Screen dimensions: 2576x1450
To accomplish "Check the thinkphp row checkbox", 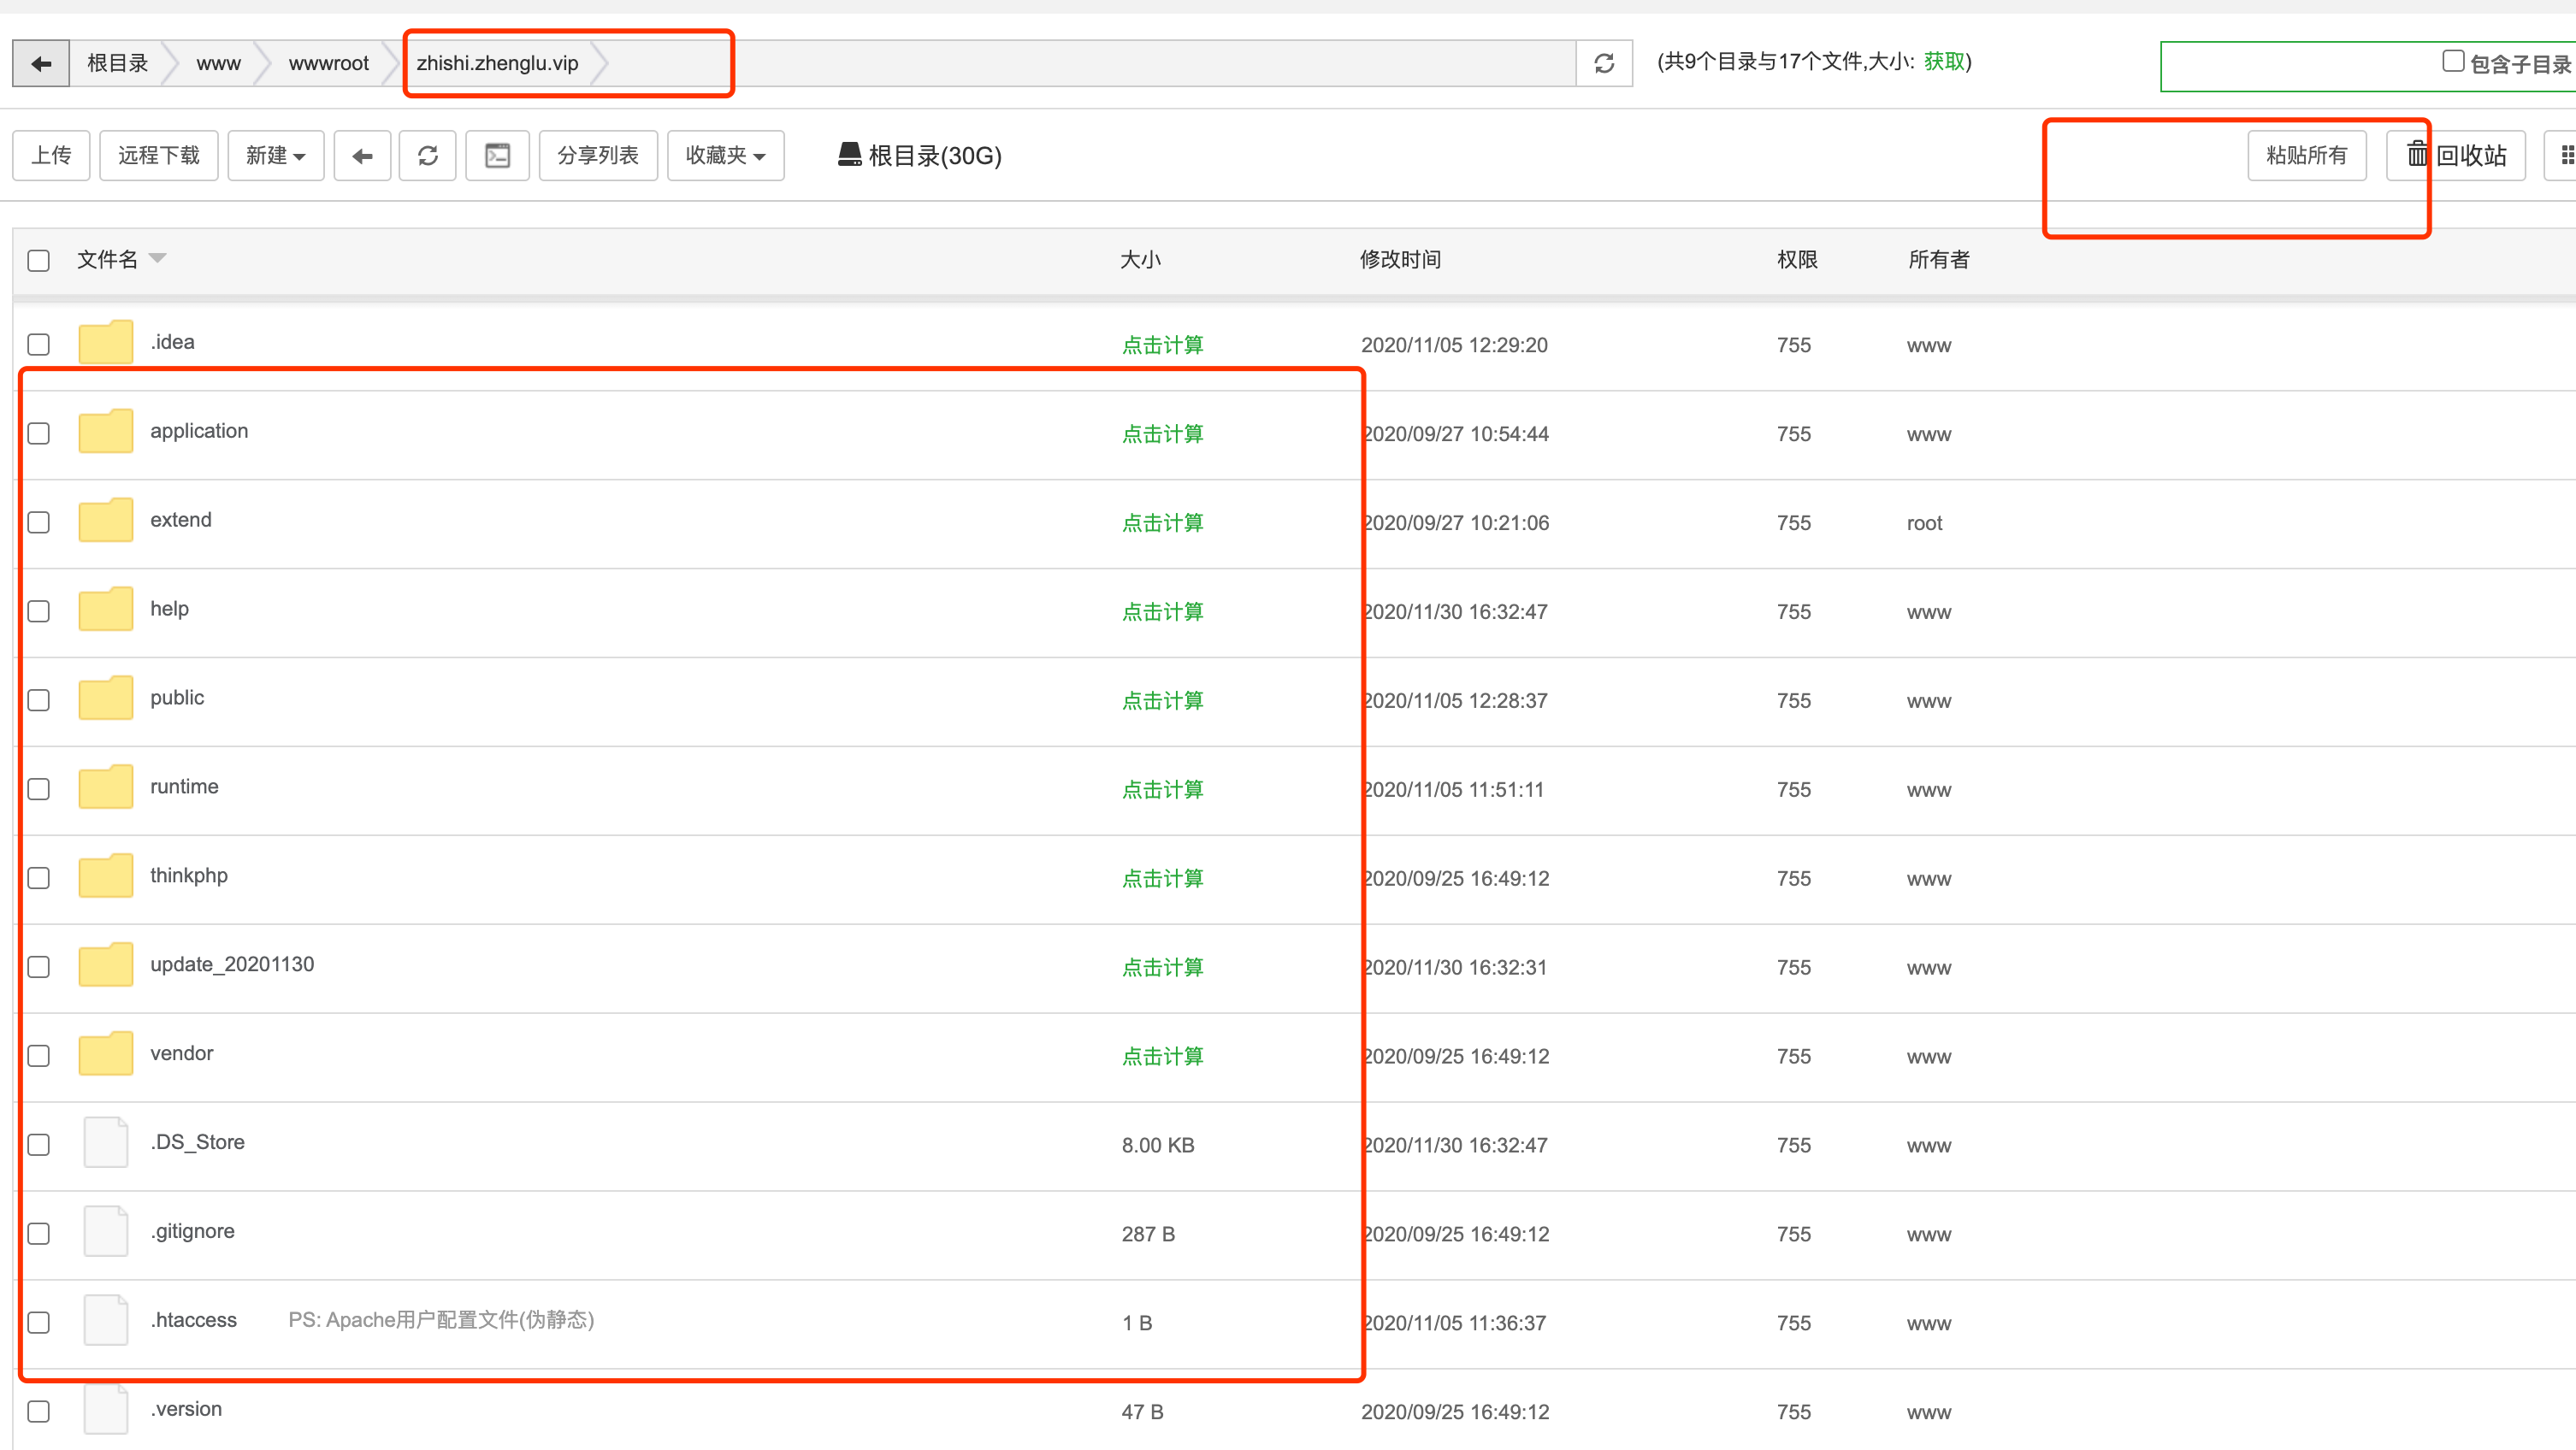I will point(39,879).
